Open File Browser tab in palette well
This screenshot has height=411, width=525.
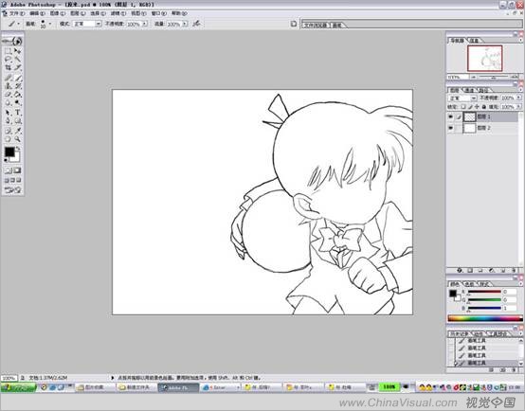point(316,26)
